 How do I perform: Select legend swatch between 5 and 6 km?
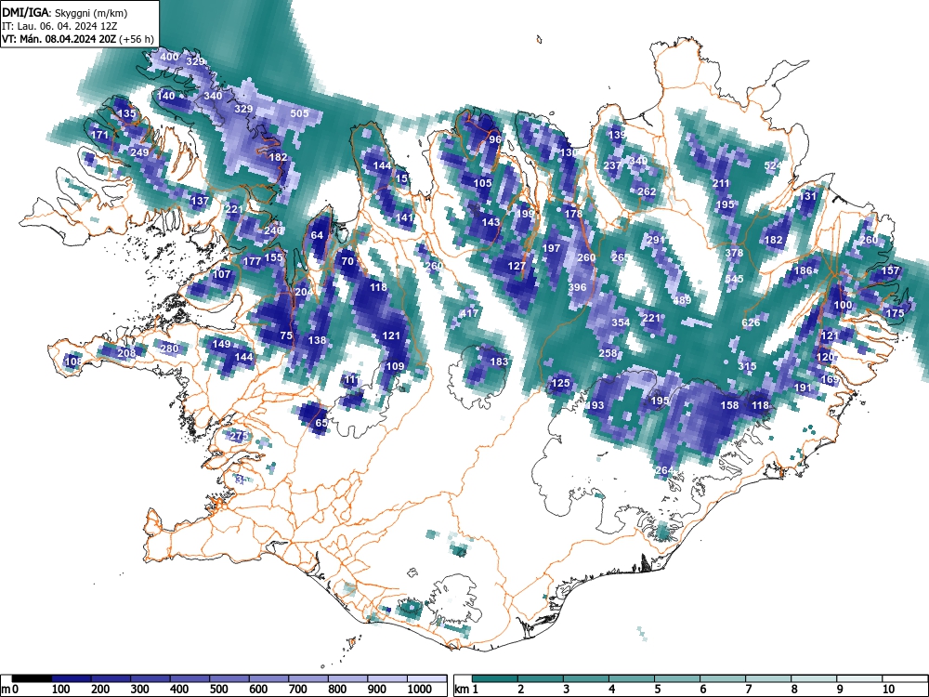[x=677, y=678]
